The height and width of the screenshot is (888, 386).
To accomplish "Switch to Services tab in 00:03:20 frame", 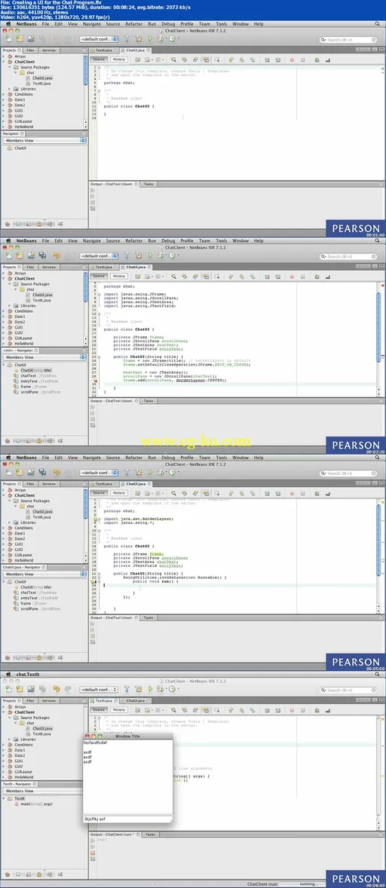I will click(49, 268).
